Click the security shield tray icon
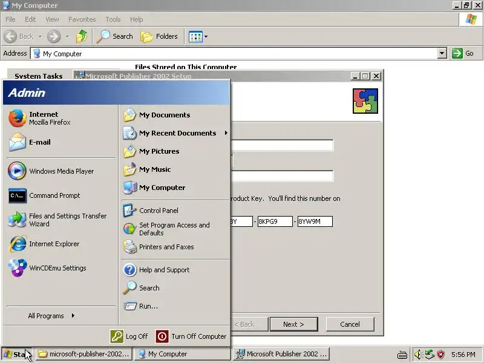The height and width of the screenshot is (363, 484). (x=441, y=355)
